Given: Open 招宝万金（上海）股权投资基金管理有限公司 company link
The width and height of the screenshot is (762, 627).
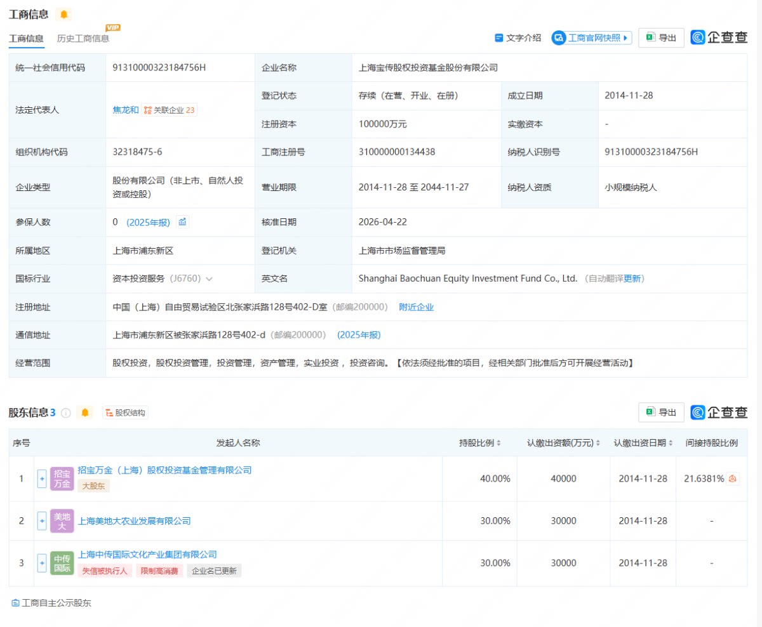Looking at the screenshot, I should (x=164, y=470).
